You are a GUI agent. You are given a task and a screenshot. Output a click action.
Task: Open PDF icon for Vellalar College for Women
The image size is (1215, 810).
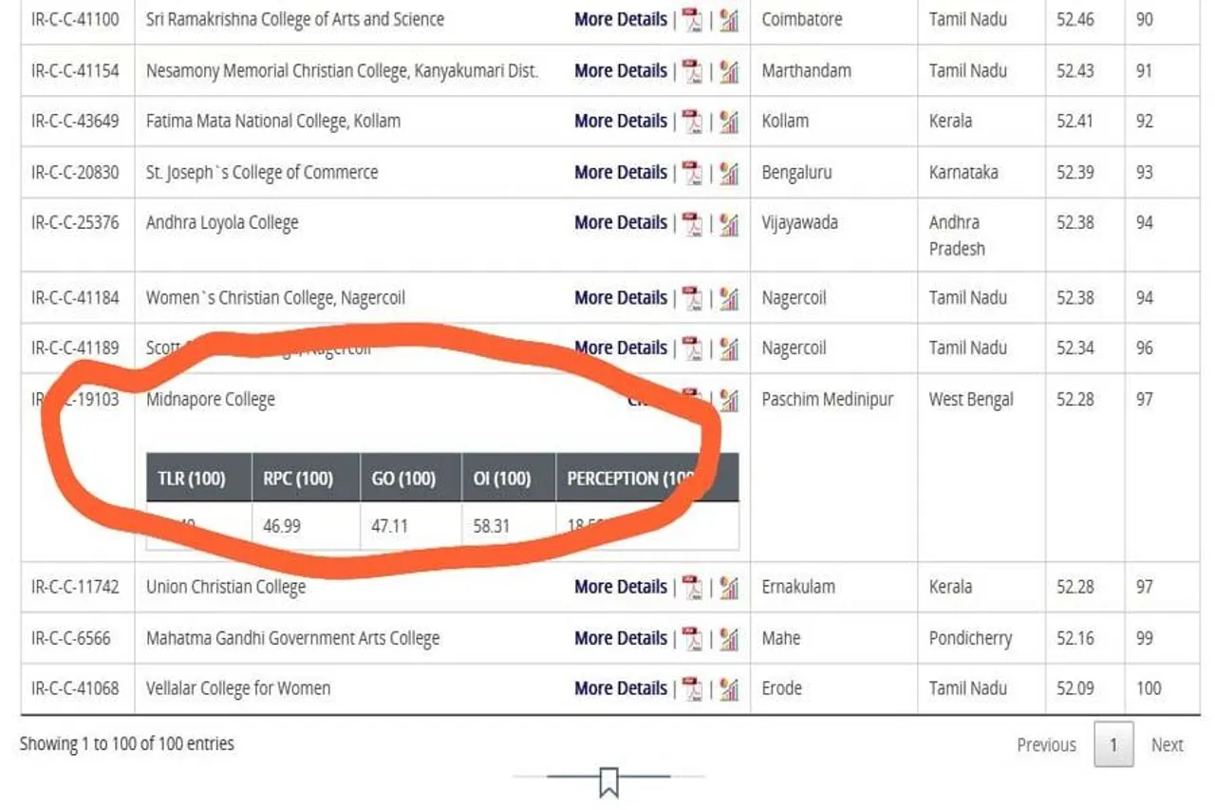pos(693,689)
